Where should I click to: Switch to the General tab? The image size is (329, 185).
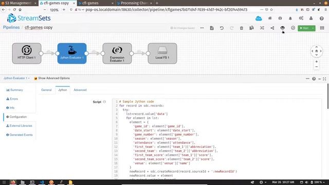(46, 90)
